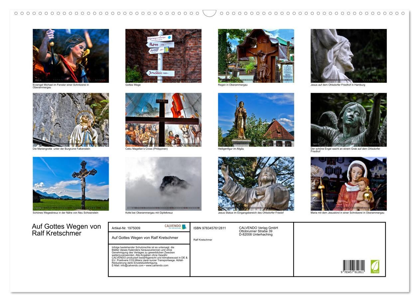The height and width of the screenshot is (302, 419).
Task: Open the Regen in Oberammergau crucifix photo
Action: (256, 56)
